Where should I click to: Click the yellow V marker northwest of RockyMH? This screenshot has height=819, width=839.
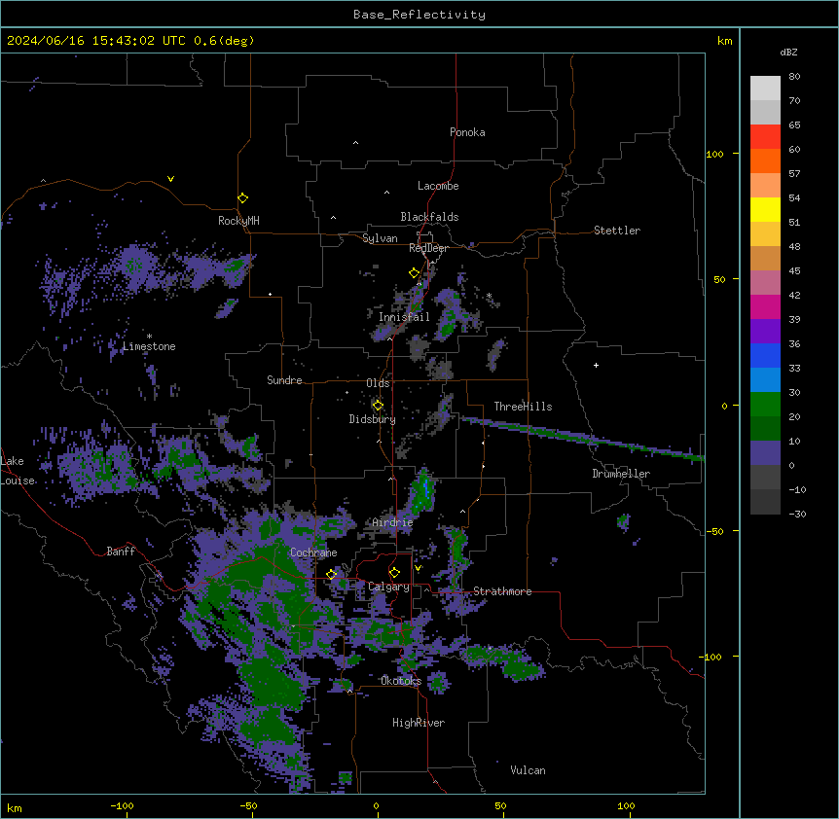click(170, 179)
